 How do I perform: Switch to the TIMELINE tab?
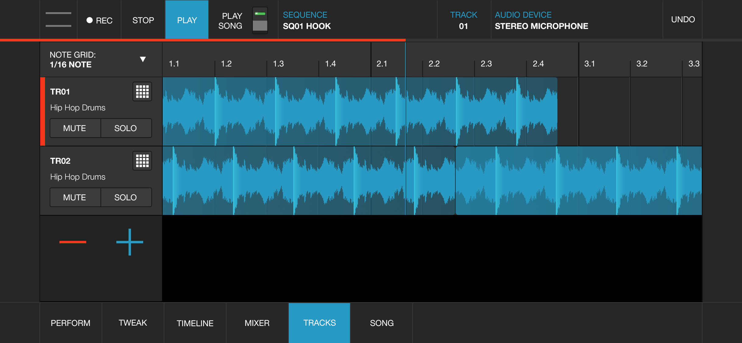[195, 323]
